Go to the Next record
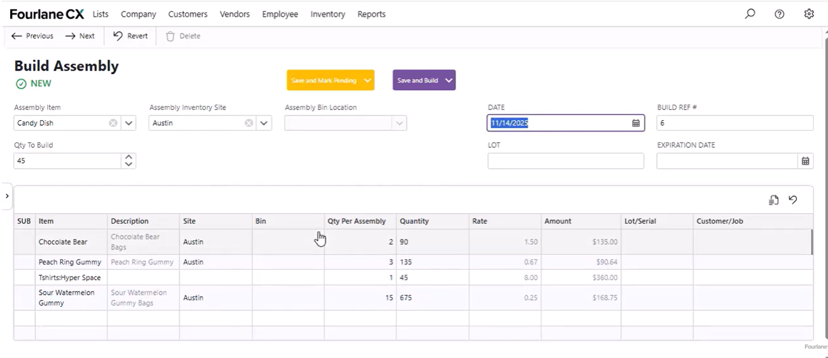The image size is (828, 358). pyautogui.click(x=80, y=36)
